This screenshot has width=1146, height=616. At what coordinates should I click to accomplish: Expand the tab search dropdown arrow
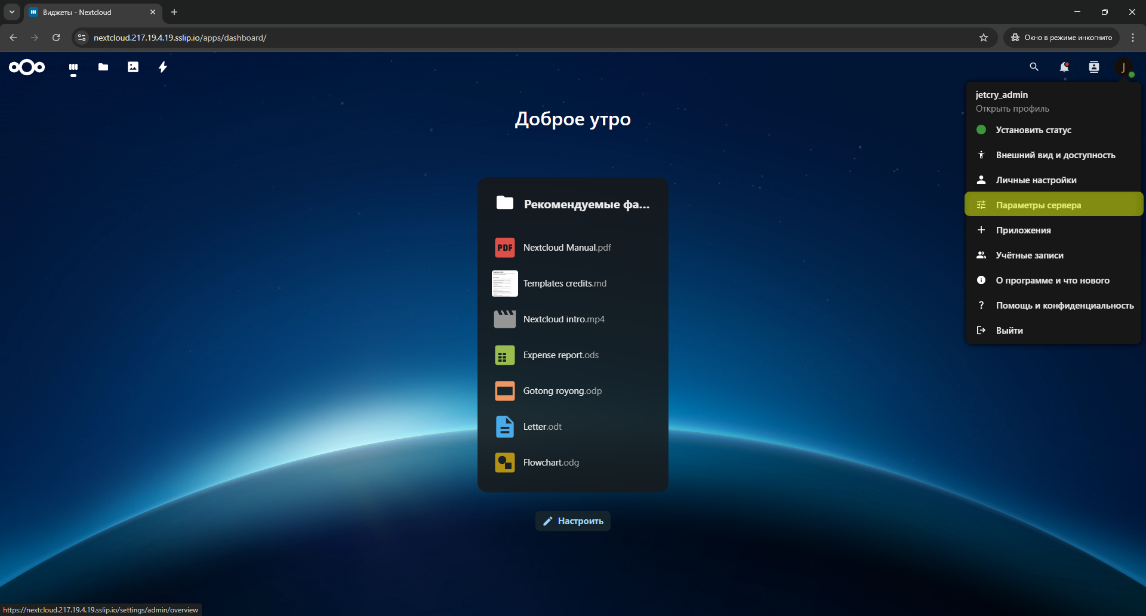[x=12, y=12]
